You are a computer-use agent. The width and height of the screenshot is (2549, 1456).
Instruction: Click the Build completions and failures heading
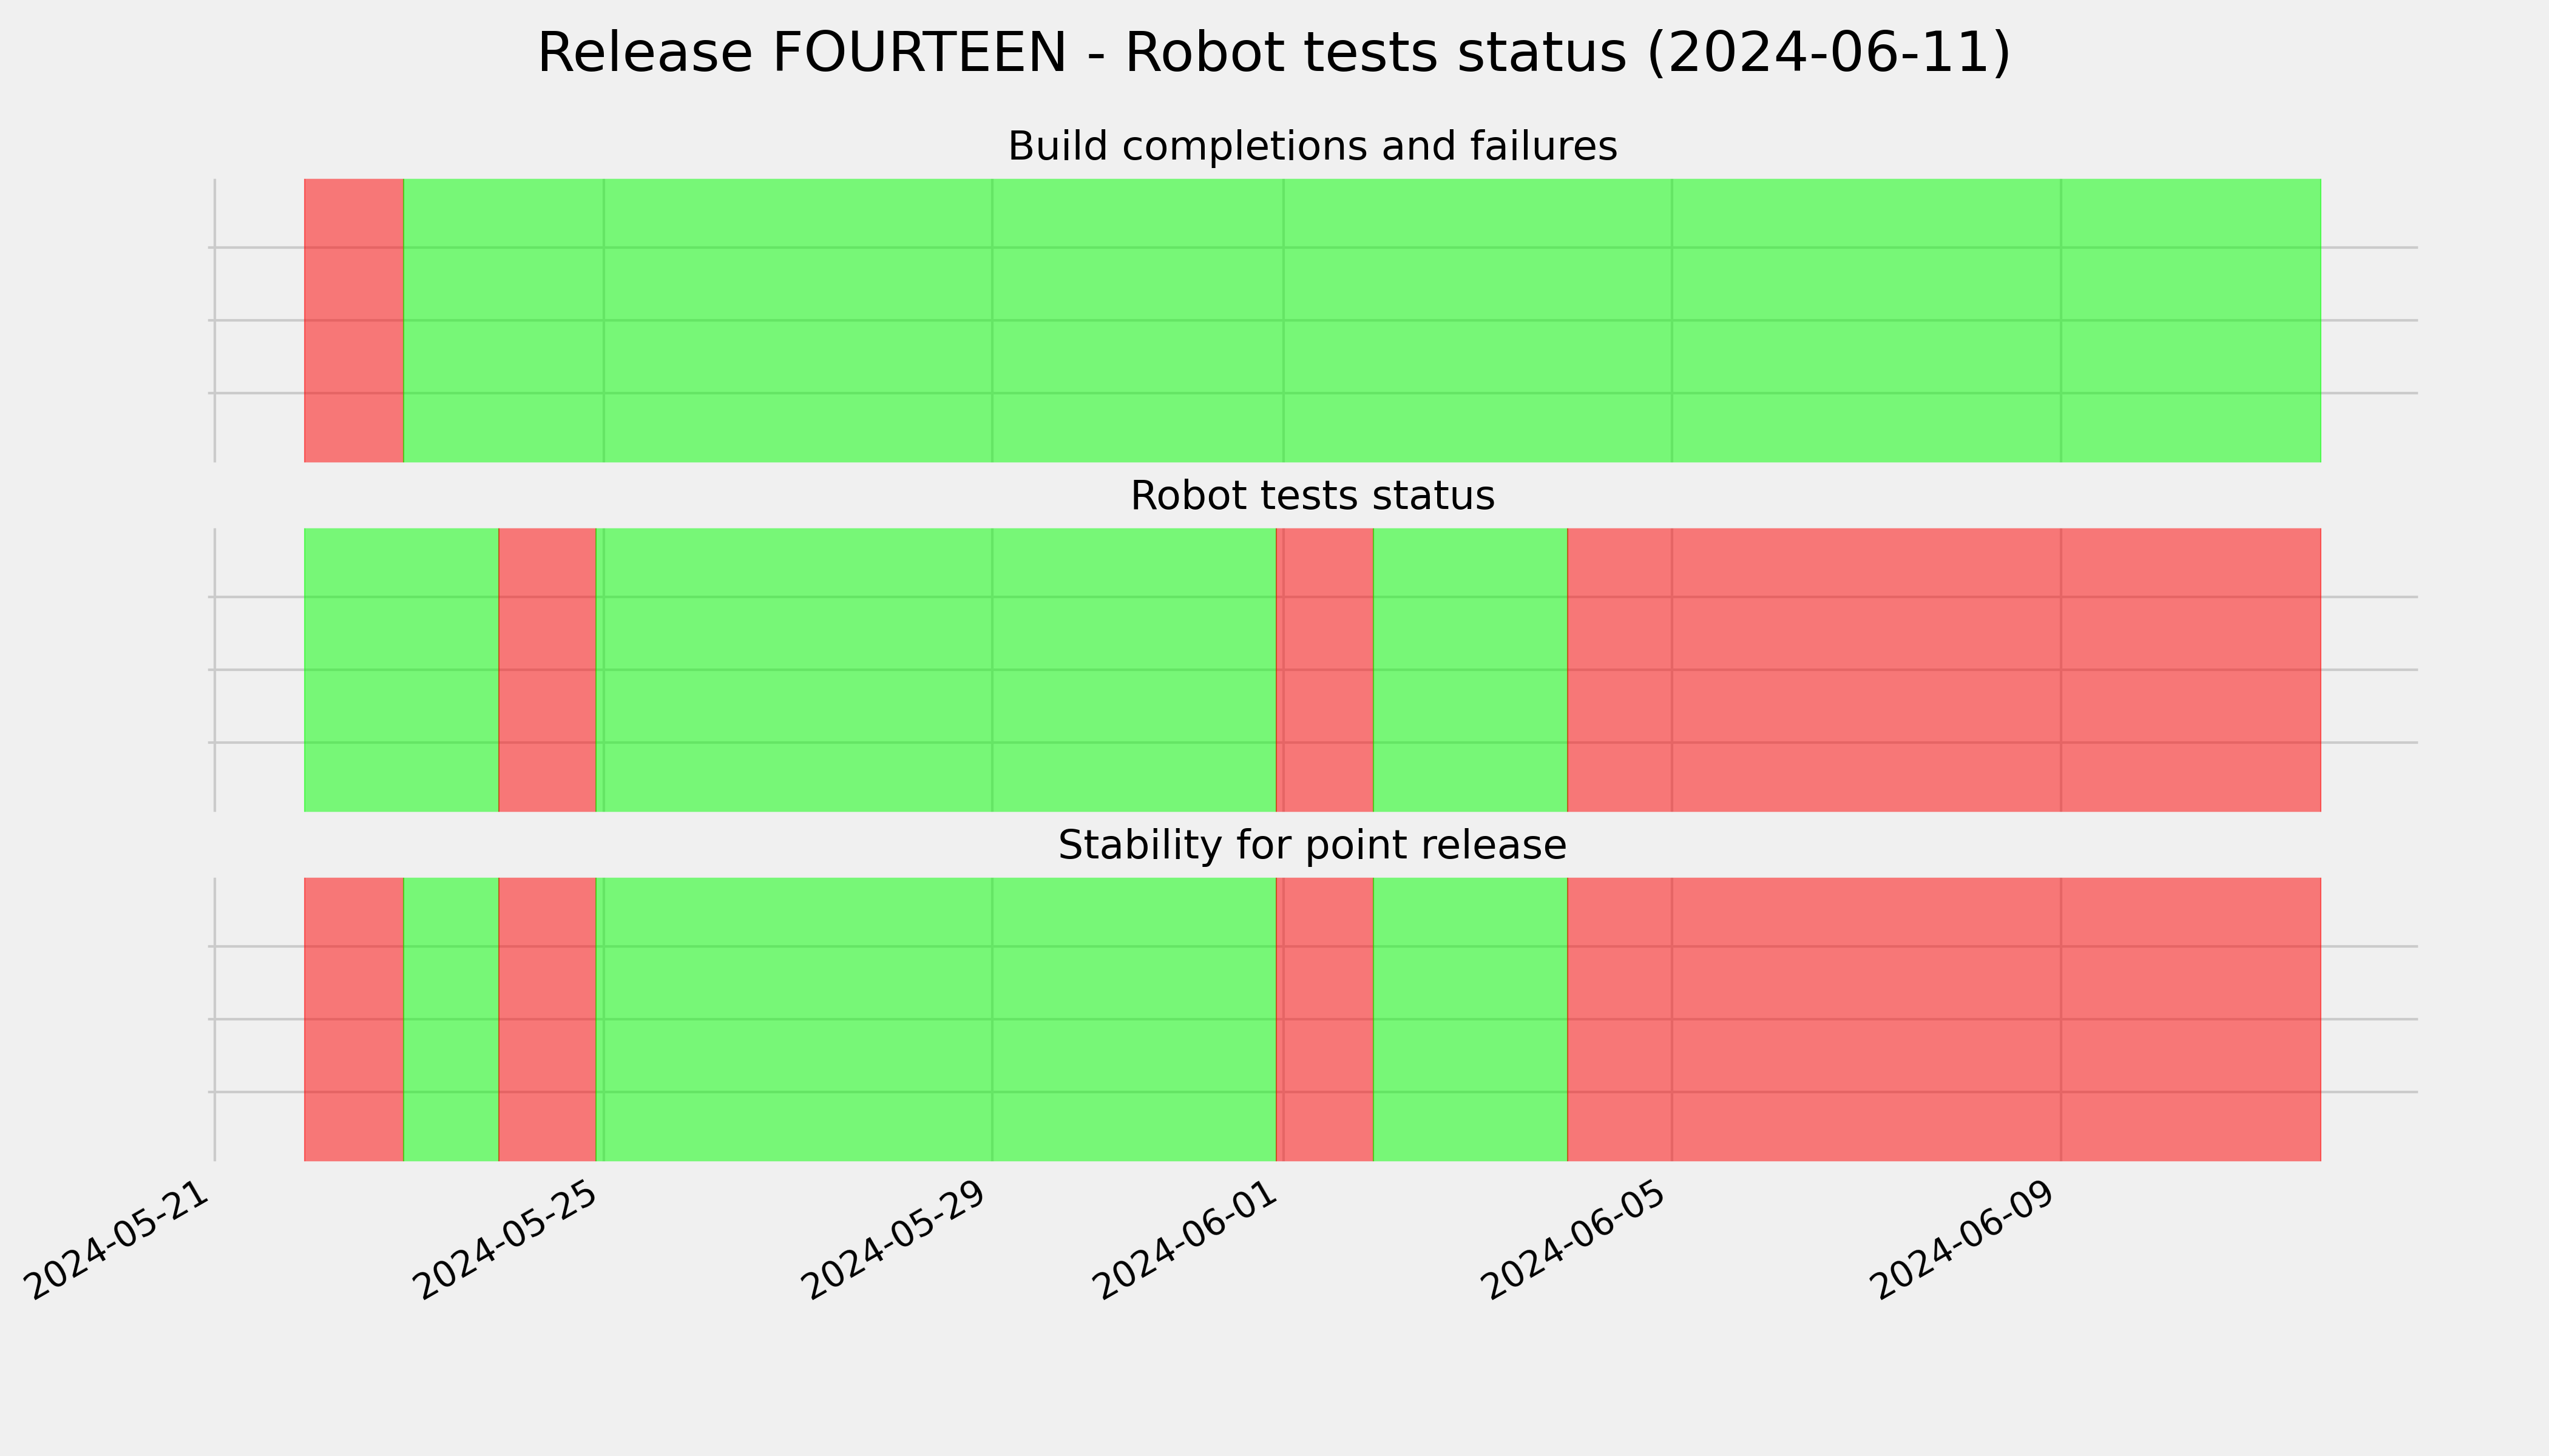(1312, 147)
